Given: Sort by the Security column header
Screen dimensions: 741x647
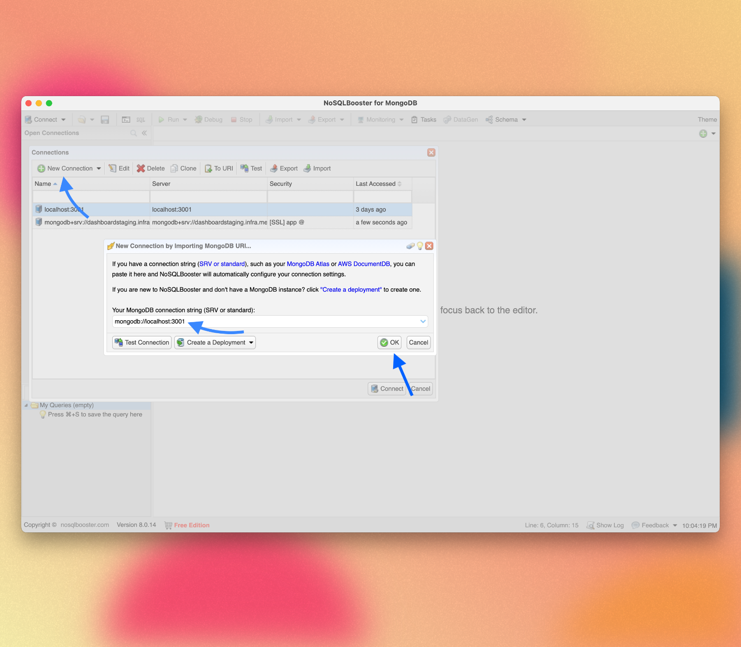Looking at the screenshot, I should click(x=310, y=184).
